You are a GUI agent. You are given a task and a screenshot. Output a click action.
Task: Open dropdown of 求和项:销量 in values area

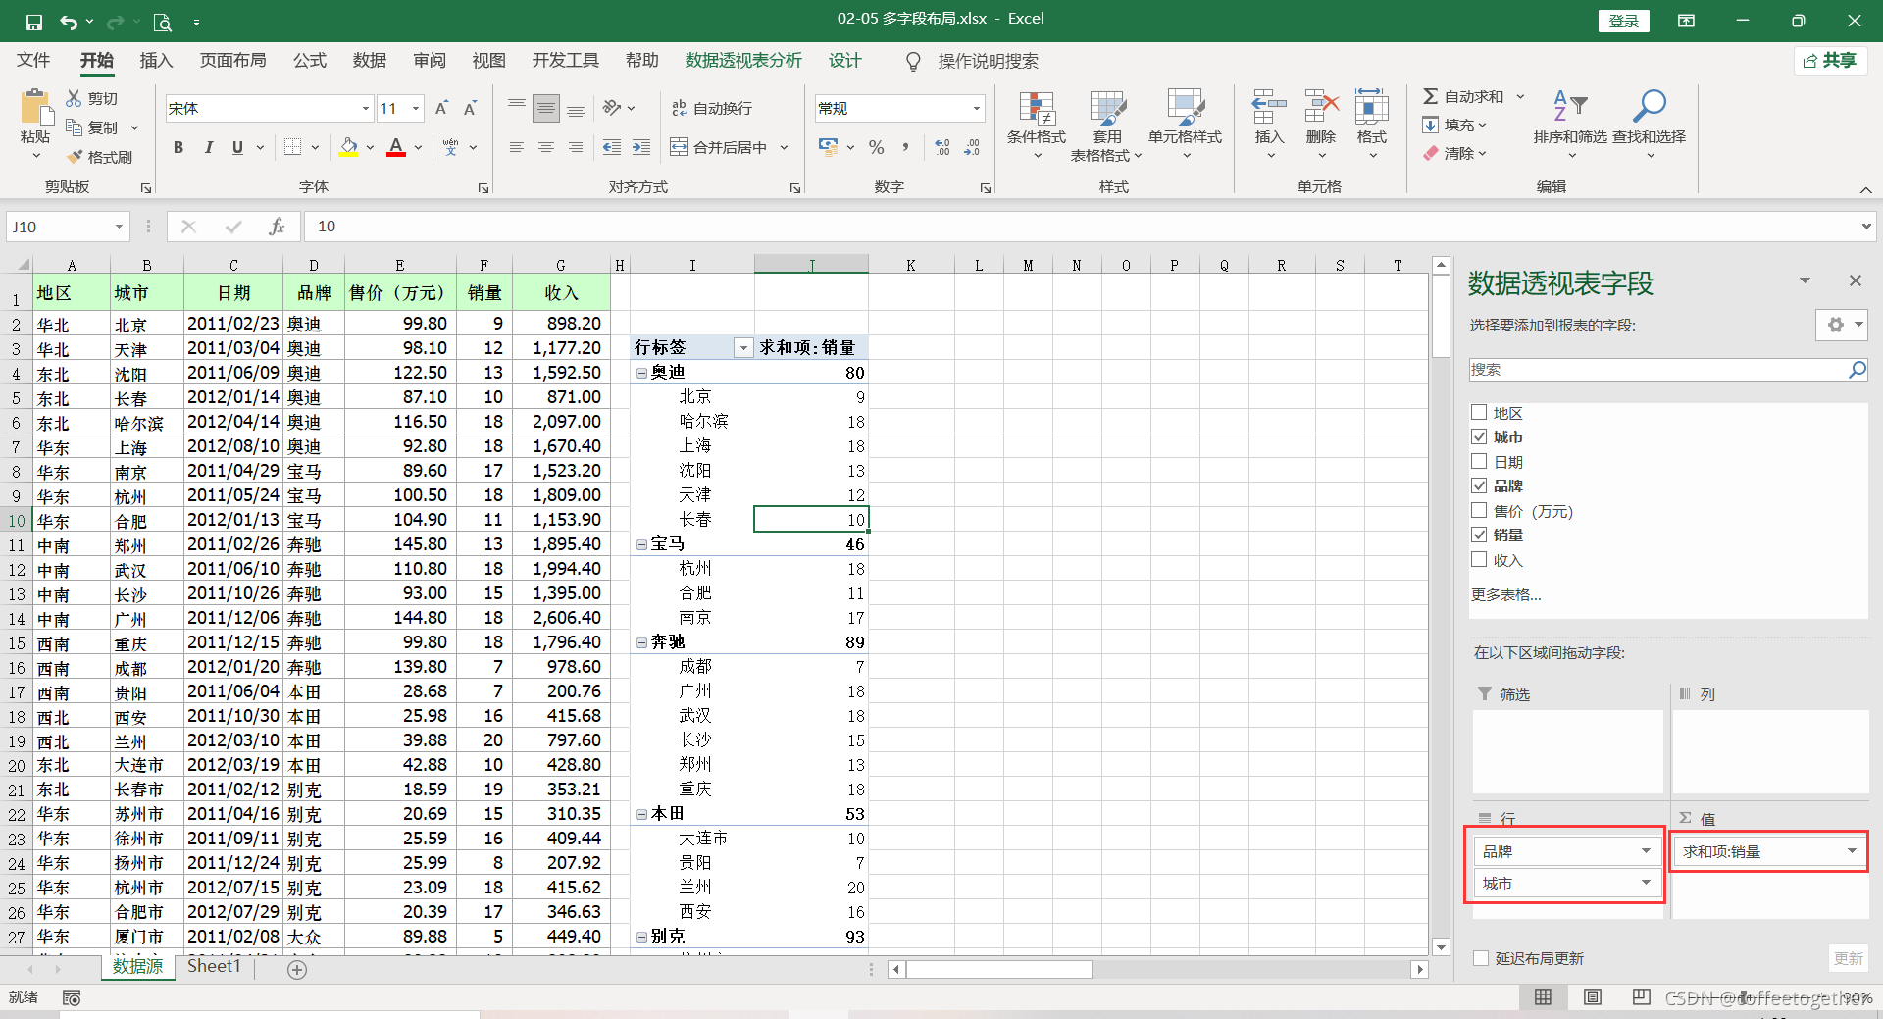pyautogui.click(x=1852, y=851)
